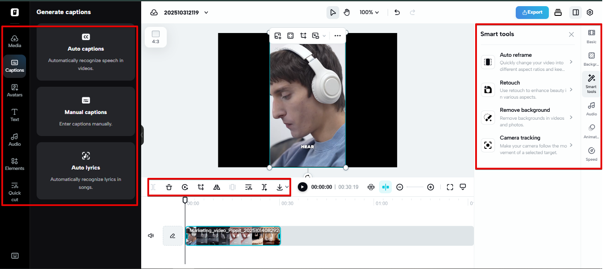The image size is (604, 269).
Task: Delete the selected clip with the trash icon
Action: tap(169, 187)
